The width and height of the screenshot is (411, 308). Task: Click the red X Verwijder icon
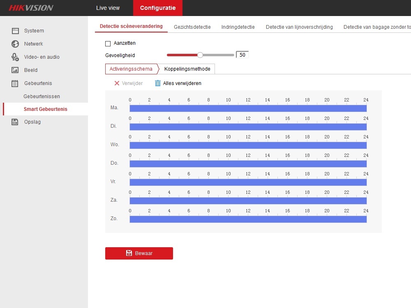click(117, 83)
